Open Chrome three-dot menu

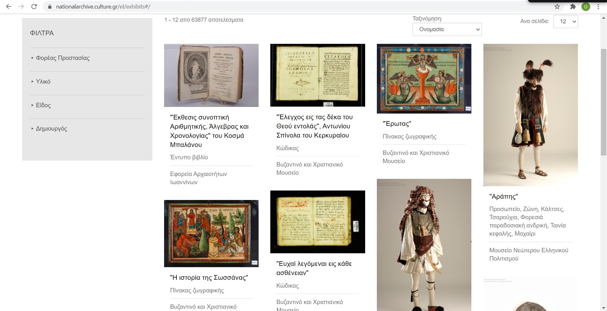click(x=598, y=7)
